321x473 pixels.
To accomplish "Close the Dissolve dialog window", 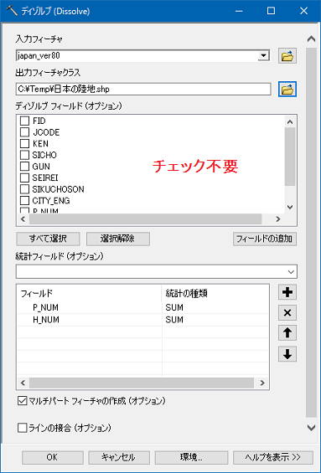I will click(x=304, y=11).
